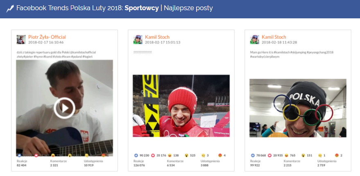The width and height of the screenshot is (360, 176).
Task: Click the trends chart icon in header
Action: click(x=10, y=9)
